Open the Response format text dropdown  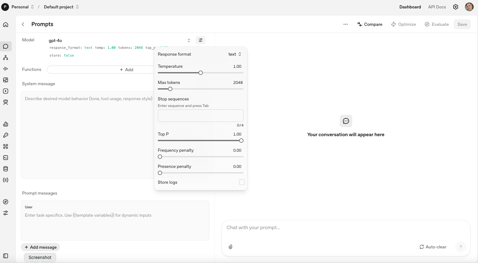tap(235, 54)
